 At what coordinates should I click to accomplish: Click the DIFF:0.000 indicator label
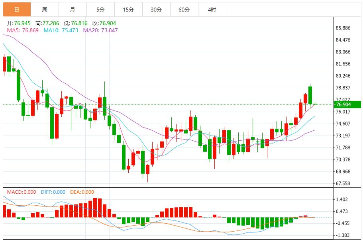(x=53, y=192)
